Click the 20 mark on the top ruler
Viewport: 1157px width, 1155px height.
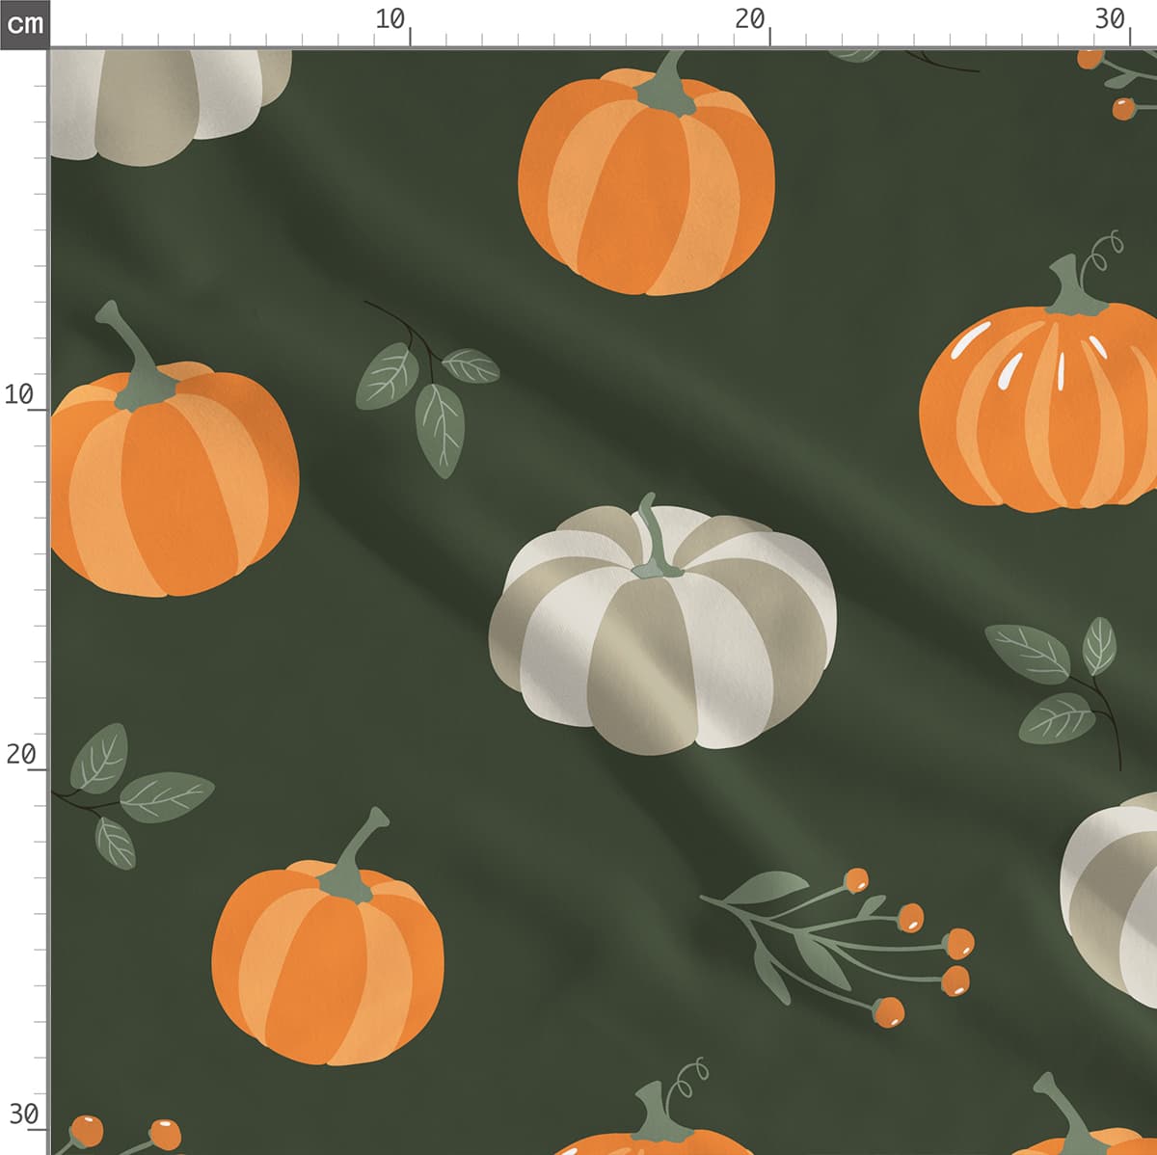(x=750, y=19)
